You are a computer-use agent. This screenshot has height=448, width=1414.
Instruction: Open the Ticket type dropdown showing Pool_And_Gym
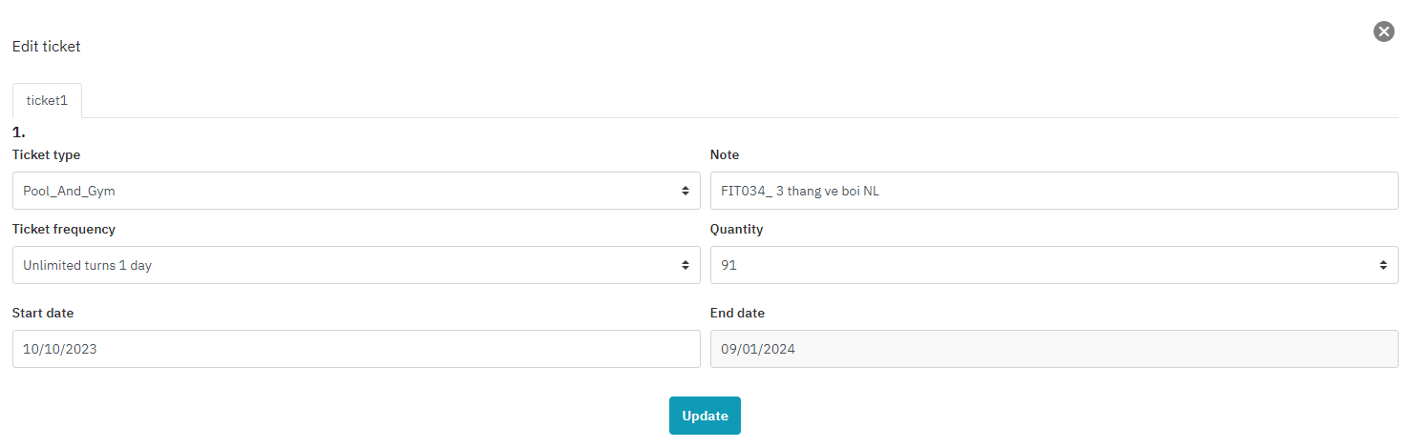[x=355, y=191]
